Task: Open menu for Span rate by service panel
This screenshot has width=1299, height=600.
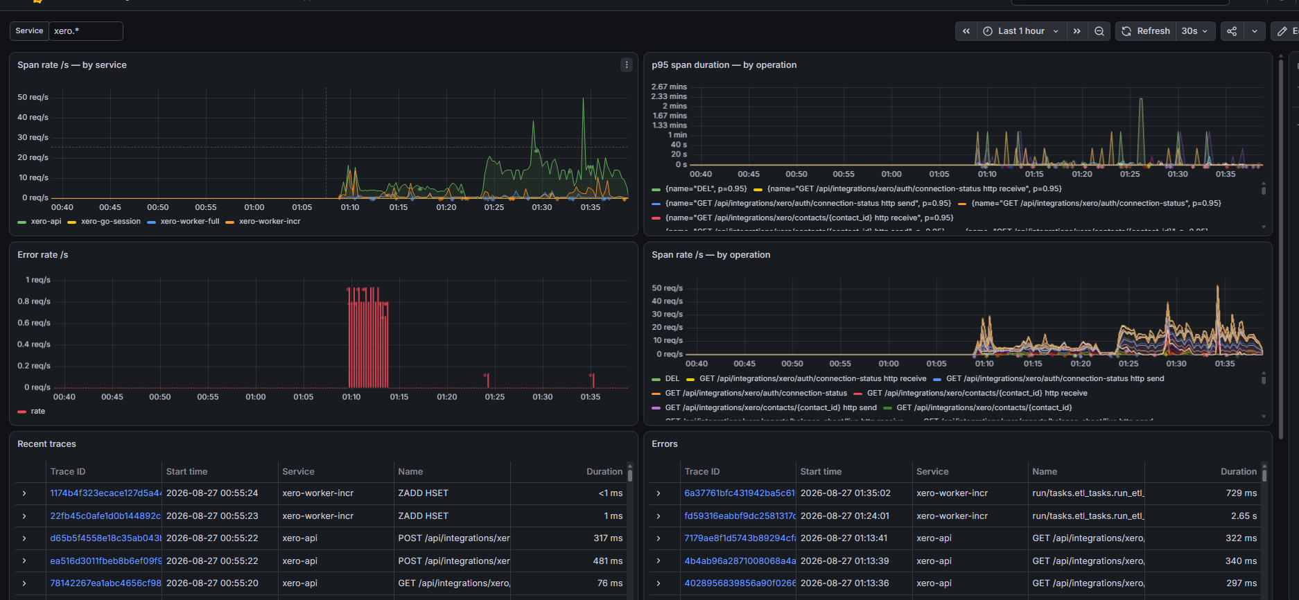Action: (627, 64)
